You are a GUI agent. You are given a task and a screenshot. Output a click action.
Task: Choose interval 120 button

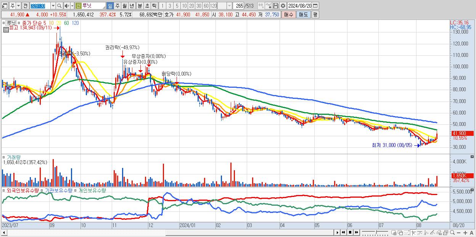(x=213, y=6)
